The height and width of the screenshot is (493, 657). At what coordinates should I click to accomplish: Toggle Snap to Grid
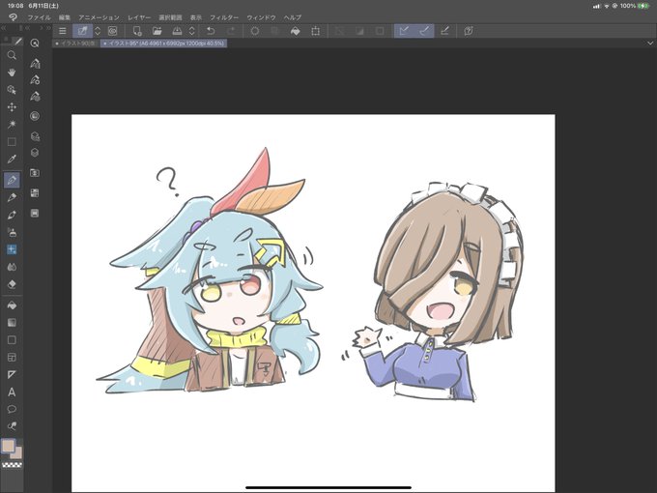[x=444, y=31]
